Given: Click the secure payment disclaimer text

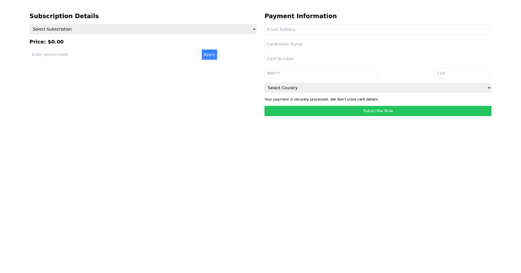Looking at the screenshot, I should point(322,99).
